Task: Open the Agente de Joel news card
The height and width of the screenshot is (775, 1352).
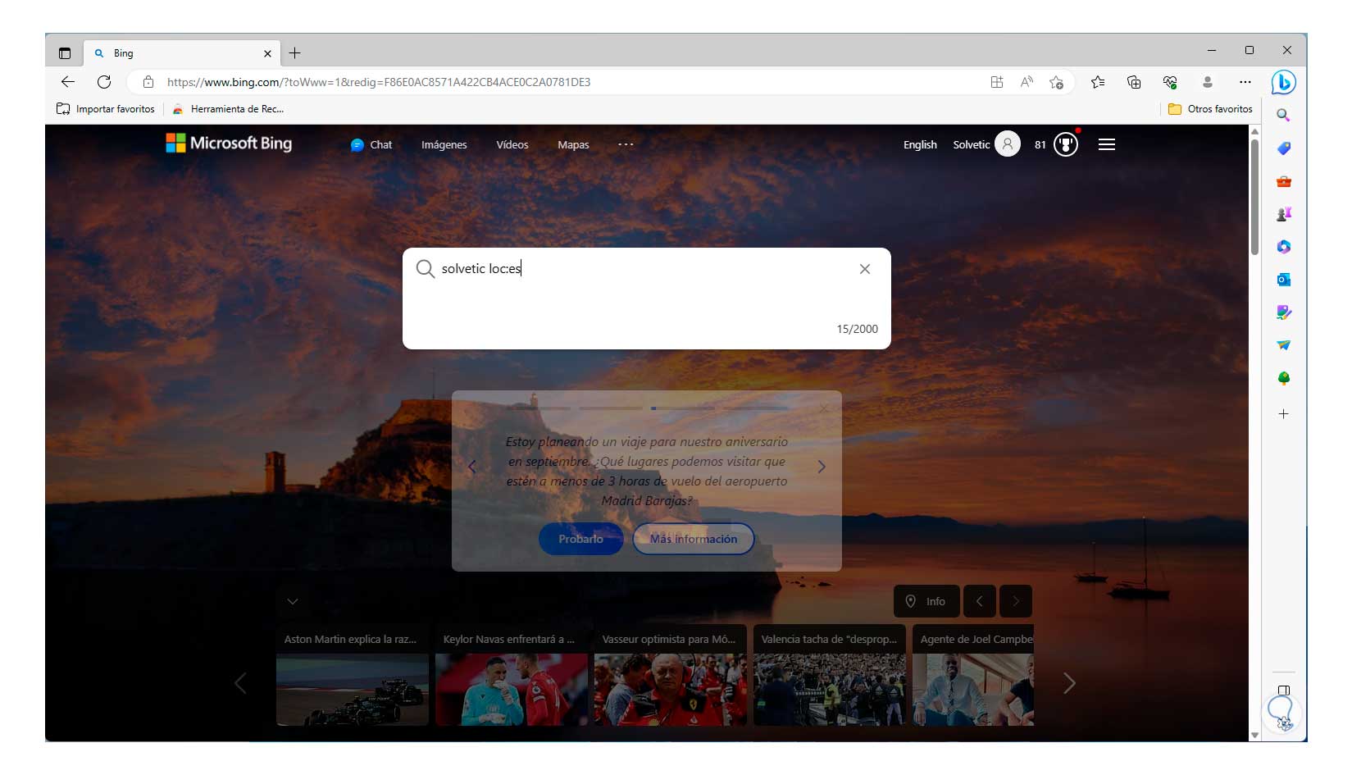Action: [x=973, y=676]
